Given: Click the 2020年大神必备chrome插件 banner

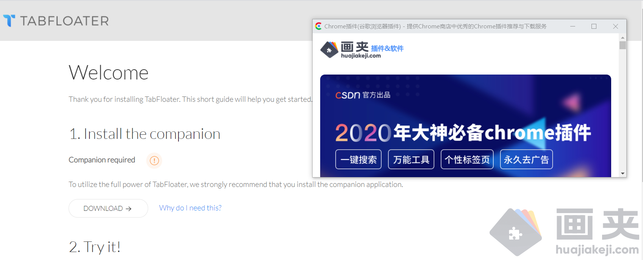Looking at the screenshot, I should pyautogui.click(x=463, y=132).
